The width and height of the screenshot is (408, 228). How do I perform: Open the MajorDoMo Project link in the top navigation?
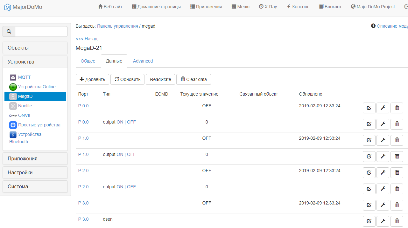click(x=373, y=7)
